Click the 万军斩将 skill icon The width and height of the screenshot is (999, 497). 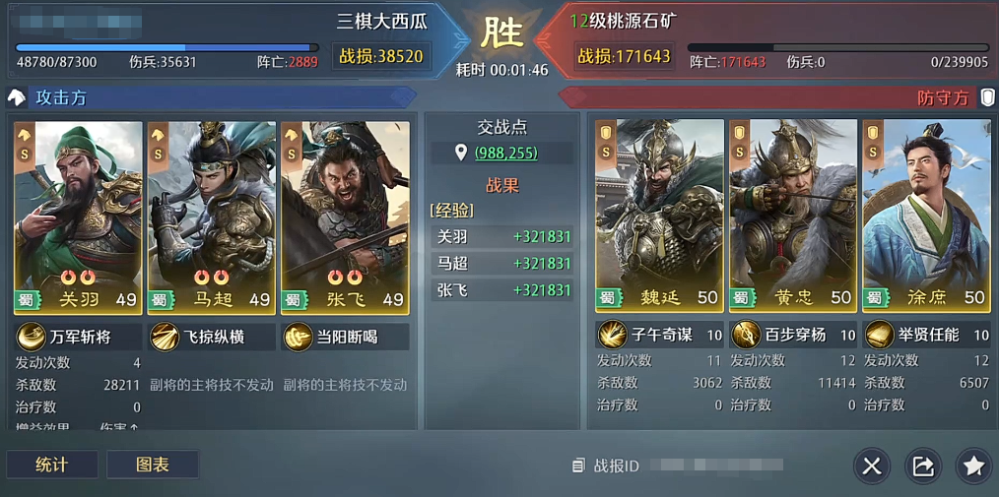(x=31, y=337)
